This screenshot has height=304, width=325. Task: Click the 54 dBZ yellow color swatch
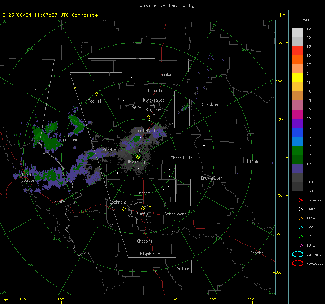click(298, 78)
